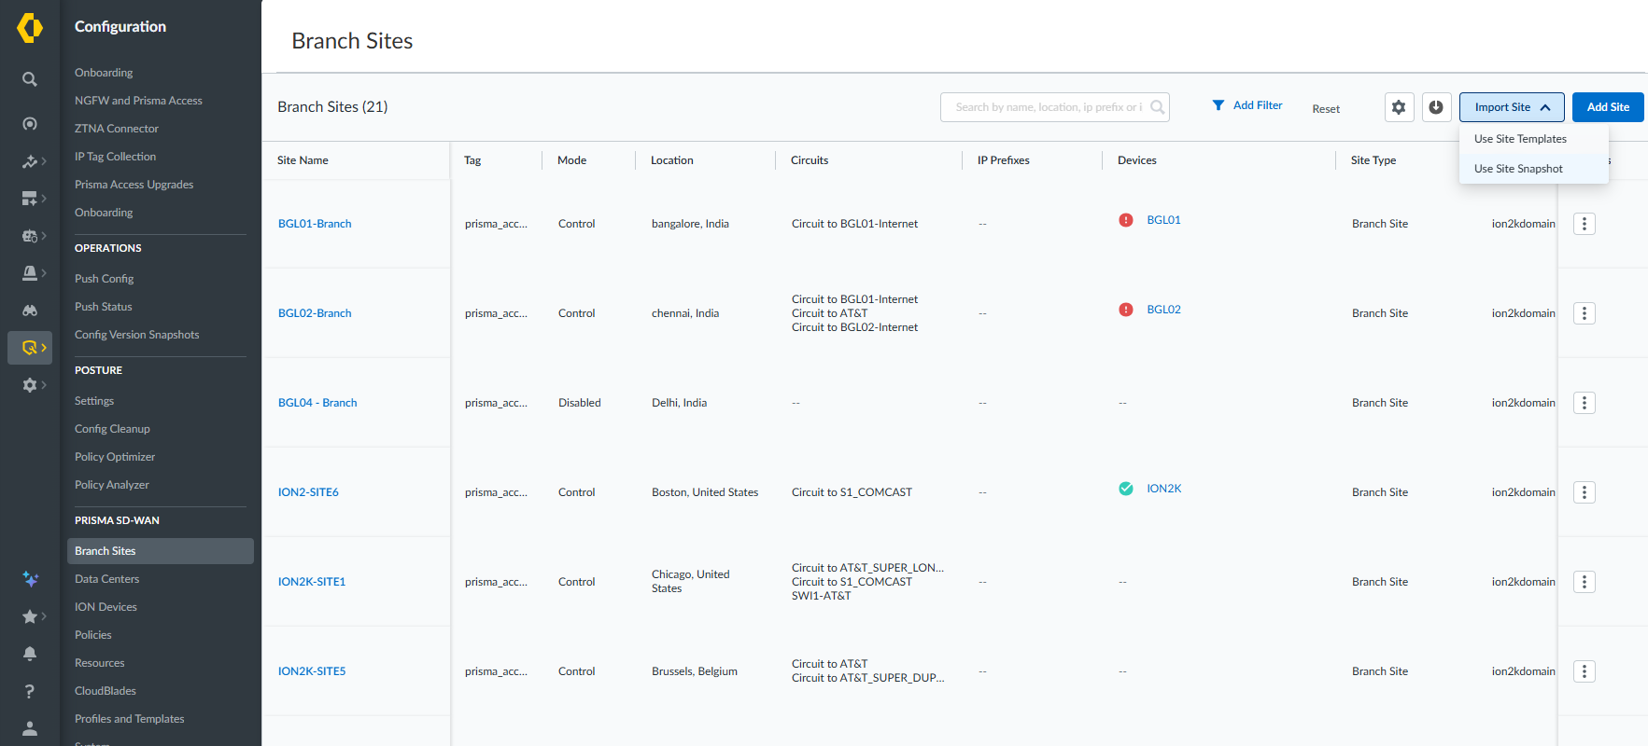The image size is (1648, 746).
Task: Open table settings gear beside Import Site
Action: 1399,107
